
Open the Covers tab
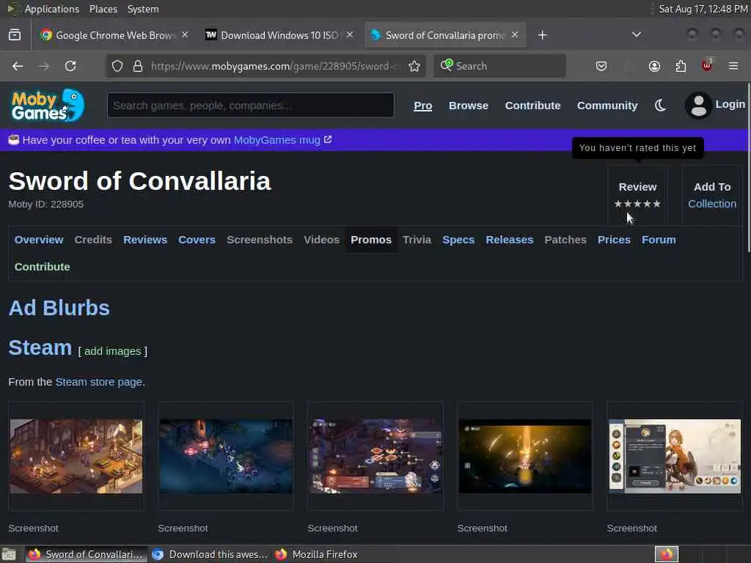(x=197, y=240)
